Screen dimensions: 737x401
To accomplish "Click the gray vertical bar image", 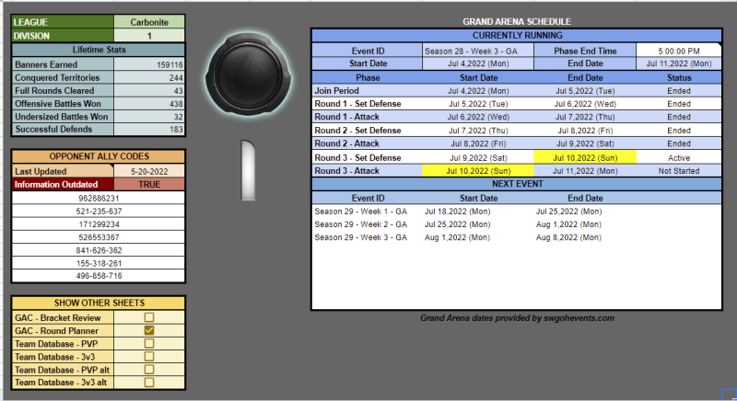I will (x=246, y=170).
